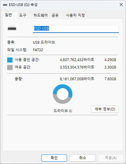Click the drive icon beside the label field
This screenshot has height=164, width=126.
pyautogui.click(x=12, y=28)
